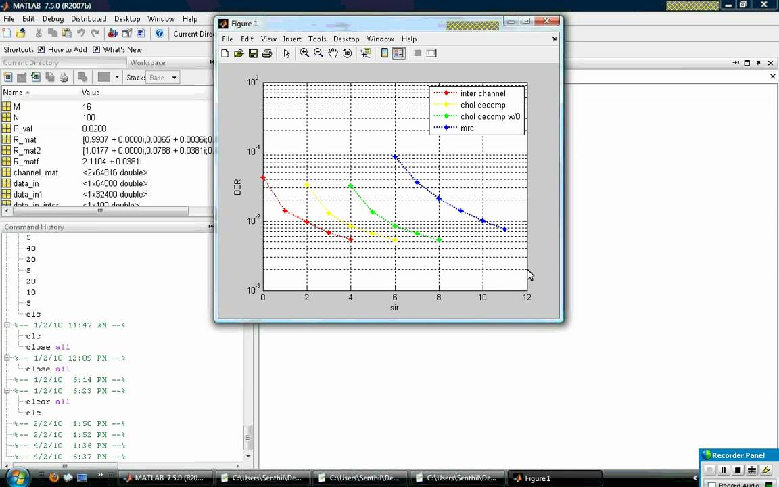Click the Command History vertical scrollbar thumb
The height and width of the screenshot is (487, 779).
point(248,438)
